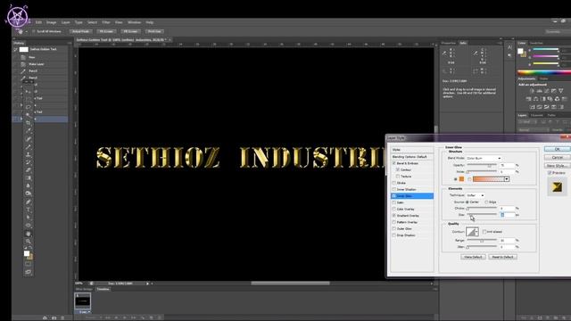Click Cancel in Layer Style dialog
The width and height of the screenshot is (571, 321).
click(x=557, y=158)
